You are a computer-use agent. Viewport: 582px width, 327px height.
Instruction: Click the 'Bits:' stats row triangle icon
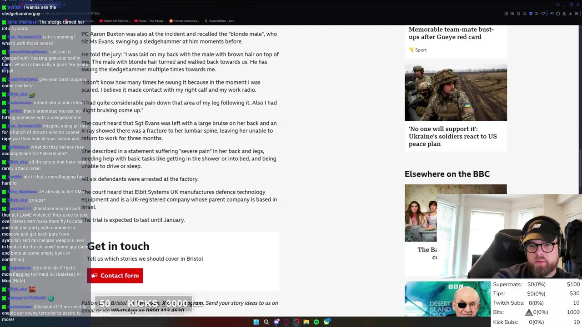click(x=528, y=312)
